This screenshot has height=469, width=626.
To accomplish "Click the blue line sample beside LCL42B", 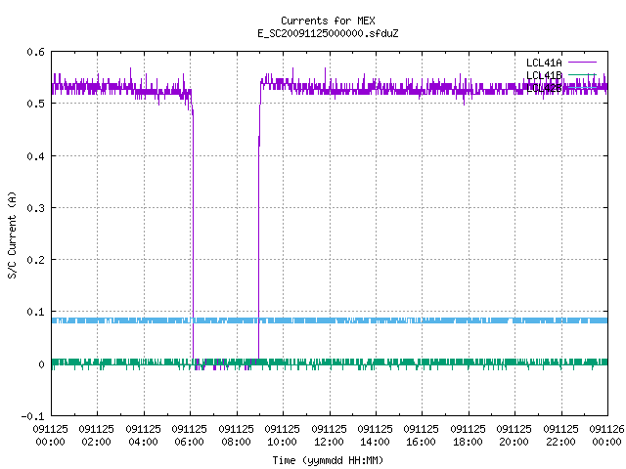I will [x=582, y=87].
